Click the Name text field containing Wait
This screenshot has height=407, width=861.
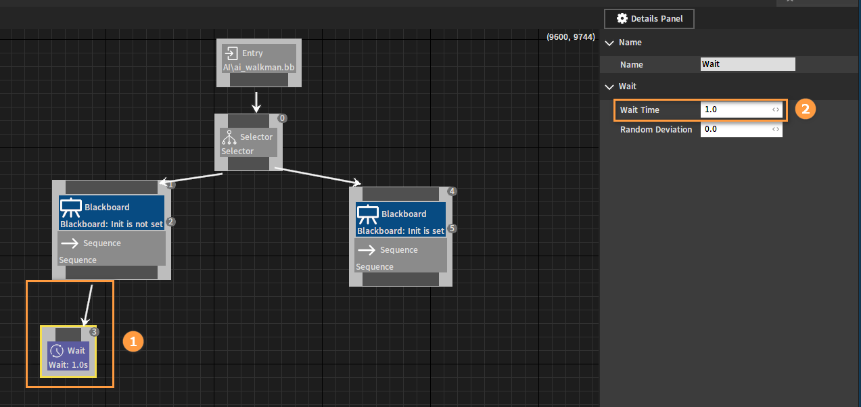(748, 64)
